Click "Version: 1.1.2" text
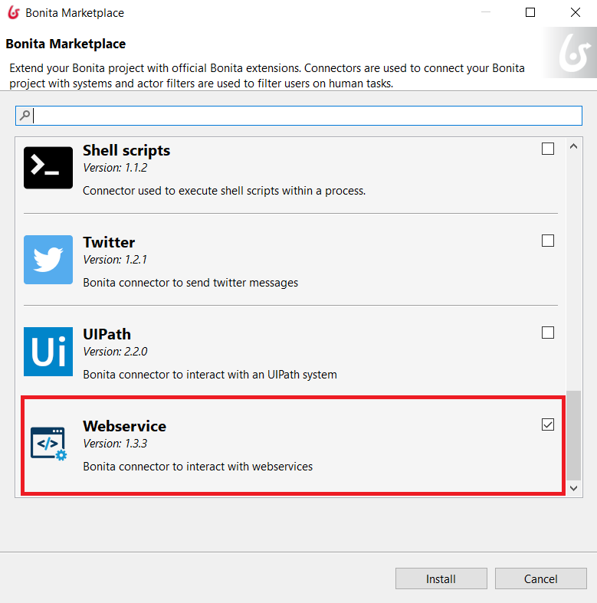The height and width of the screenshot is (603, 597). (115, 168)
